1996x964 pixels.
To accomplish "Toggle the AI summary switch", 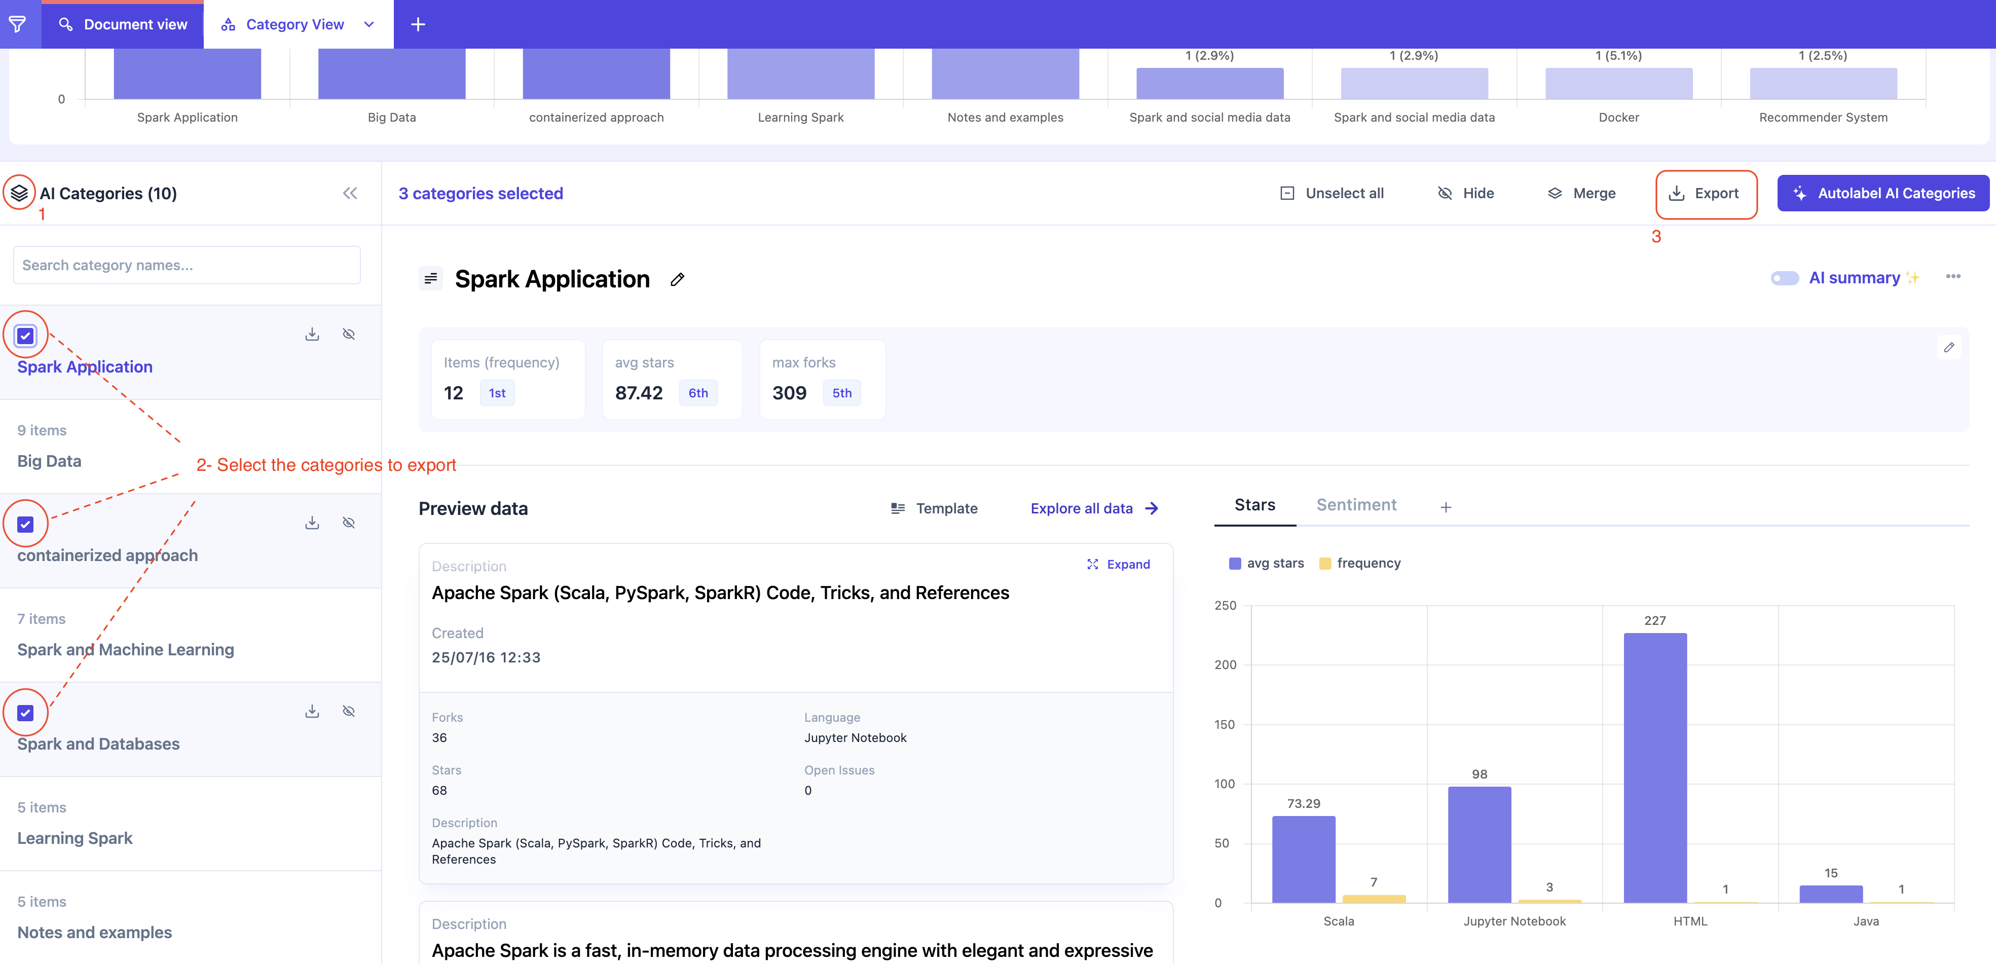I will (x=1785, y=278).
